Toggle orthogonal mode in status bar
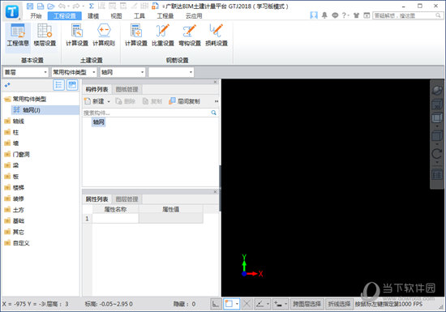 coord(216,304)
